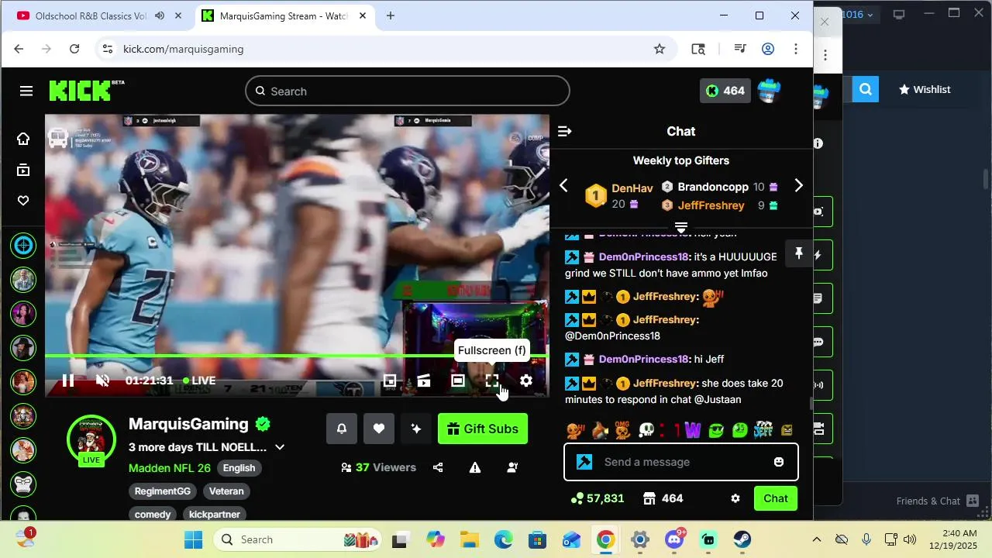This screenshot has width=992, height=558.
Task: Report the stream with warning icon
Action: (x=475, y=467)
